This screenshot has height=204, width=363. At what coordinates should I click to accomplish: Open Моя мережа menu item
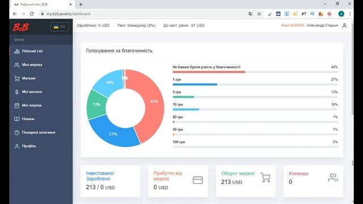pos(32,65)
